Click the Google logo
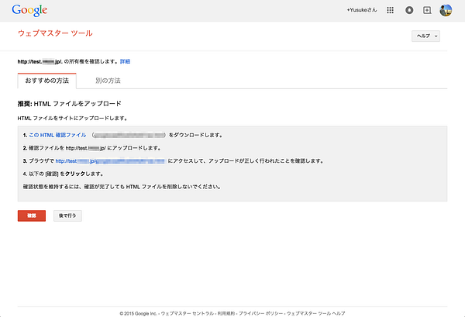The width and height of the screenshot is (465, 317). (29, 10)
